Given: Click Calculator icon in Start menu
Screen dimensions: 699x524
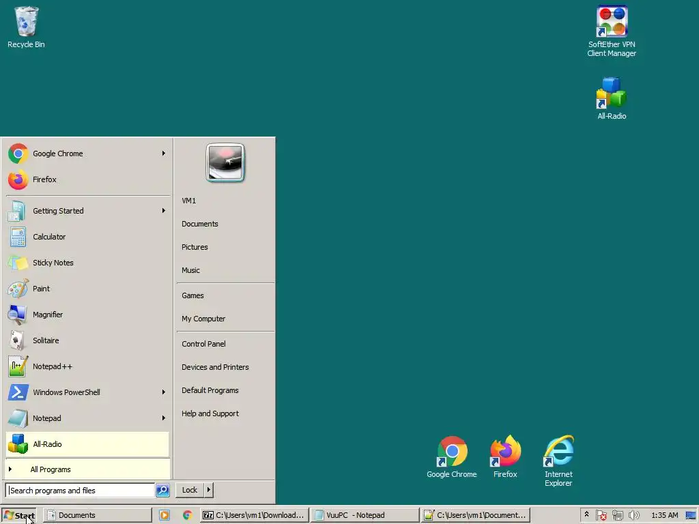Looking at the screenshot, I should (18, 237).
